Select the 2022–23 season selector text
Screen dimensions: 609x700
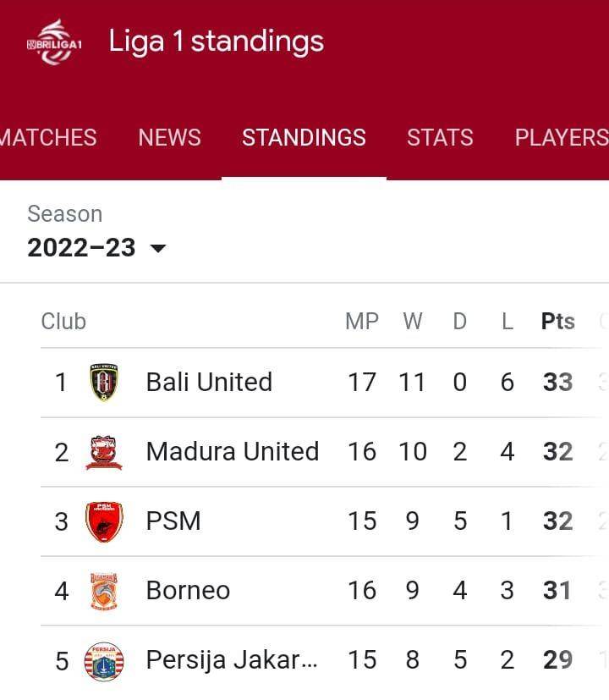click(x=81, y=247)
